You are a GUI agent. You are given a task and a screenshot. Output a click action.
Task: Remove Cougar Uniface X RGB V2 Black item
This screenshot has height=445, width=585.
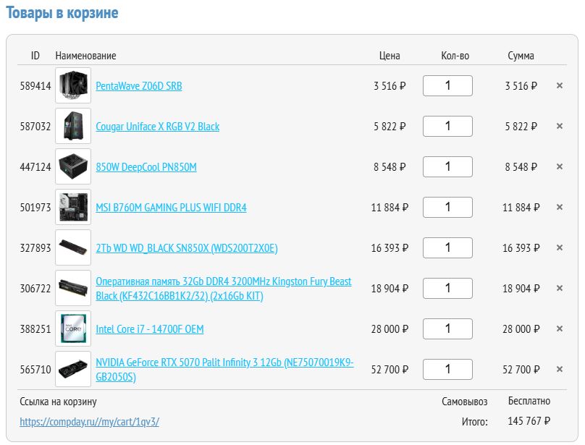(x=559, y=126)
